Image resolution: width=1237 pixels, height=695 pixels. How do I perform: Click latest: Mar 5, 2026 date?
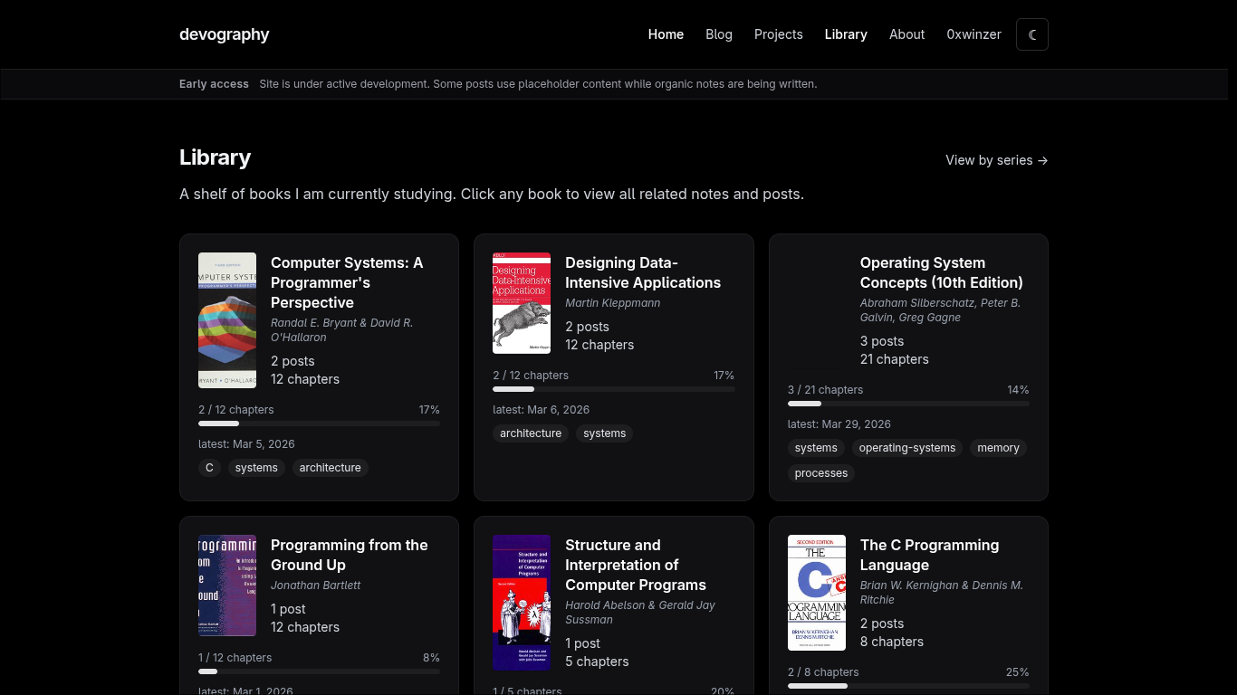pyautogui.click(x=246, y=444)
